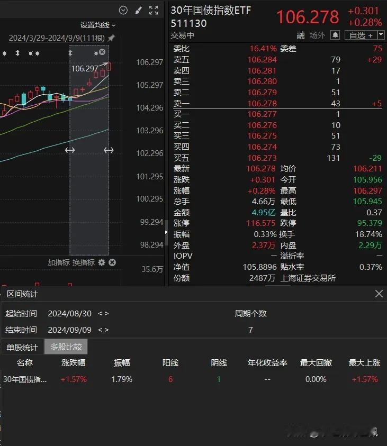
Task: Click the 振幅 column header in statistics table
Action: [122, 362]
